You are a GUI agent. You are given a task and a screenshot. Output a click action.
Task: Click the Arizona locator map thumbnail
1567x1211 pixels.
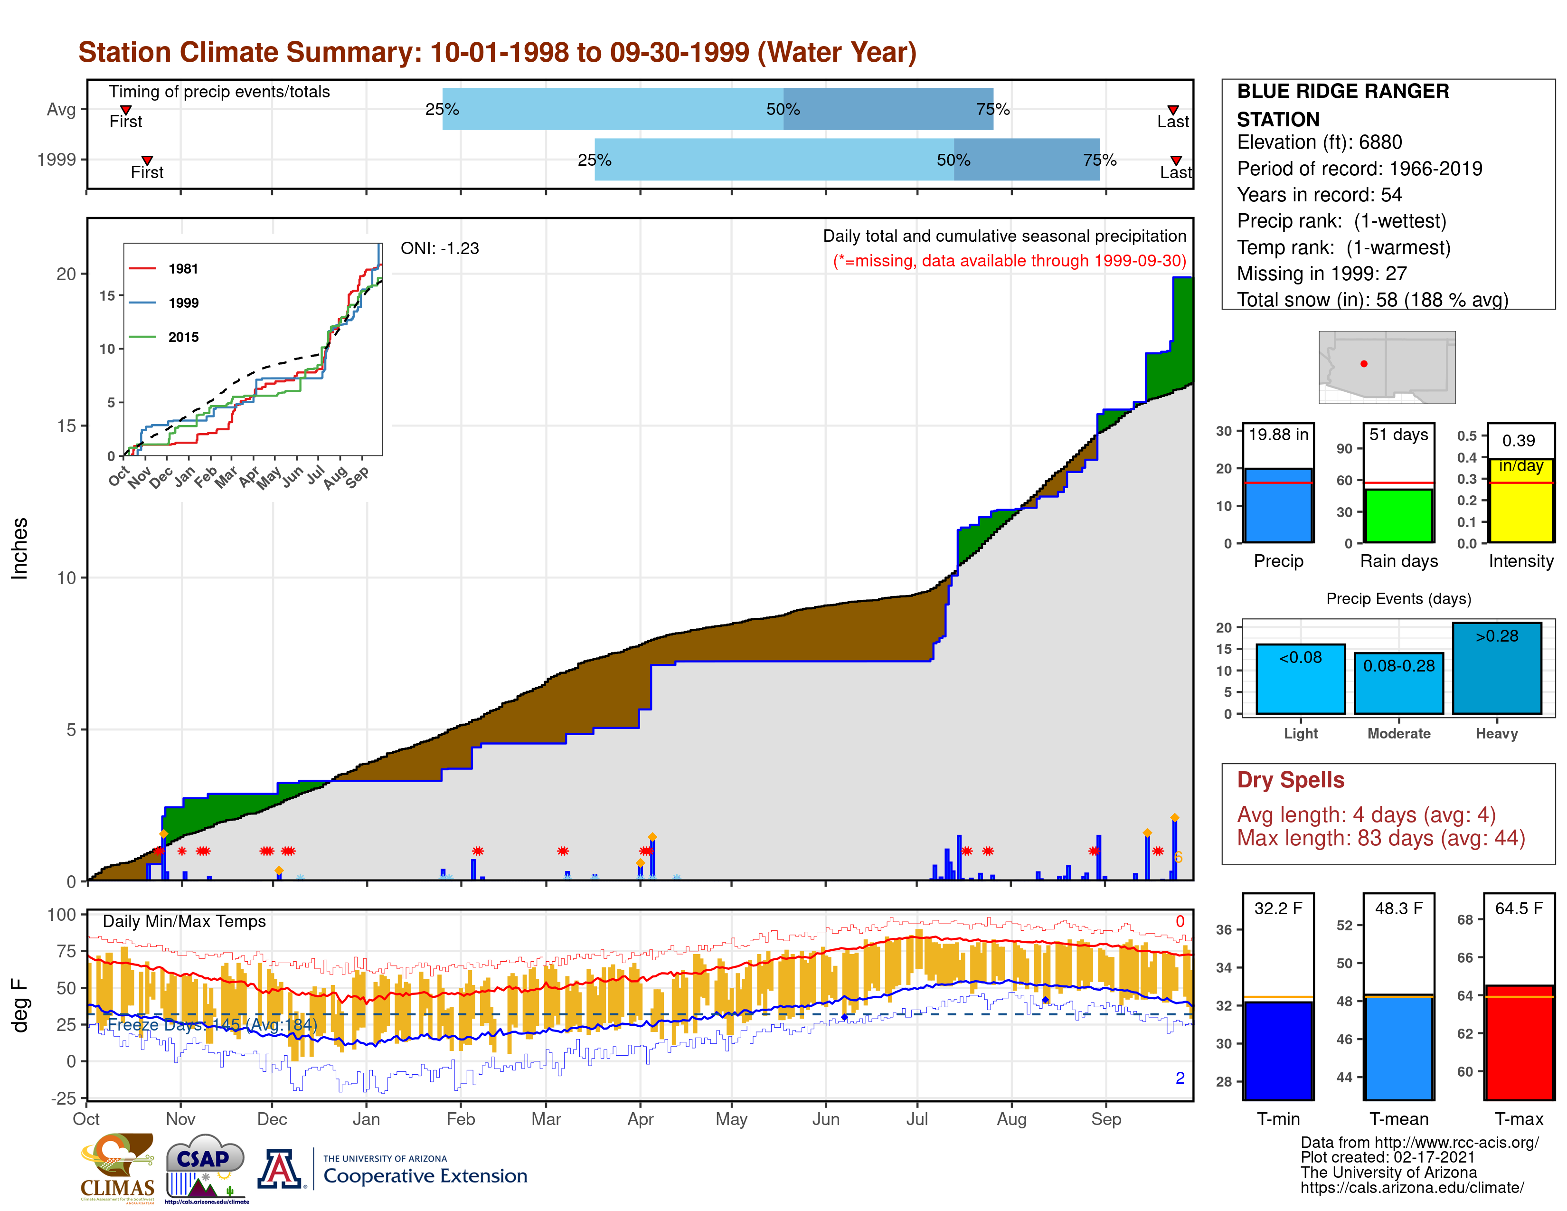1387,367
